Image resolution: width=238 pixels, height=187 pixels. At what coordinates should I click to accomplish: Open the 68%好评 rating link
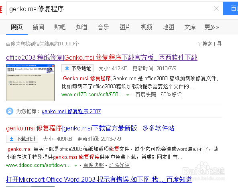171,95
